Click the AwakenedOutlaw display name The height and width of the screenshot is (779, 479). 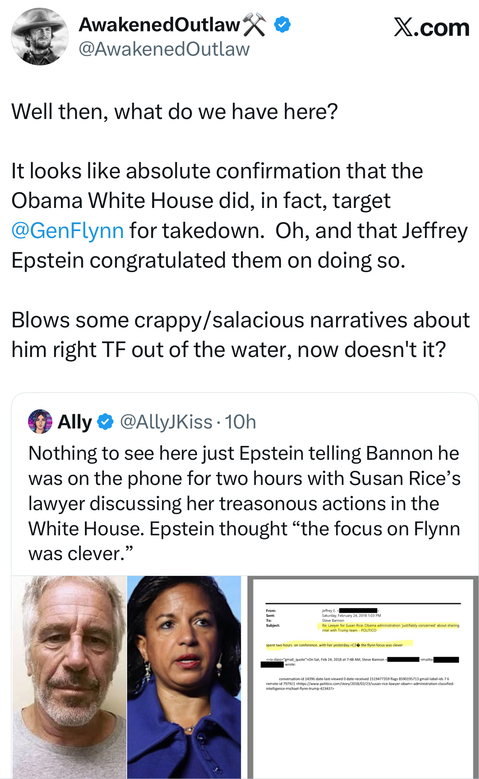tap(159, 25)
